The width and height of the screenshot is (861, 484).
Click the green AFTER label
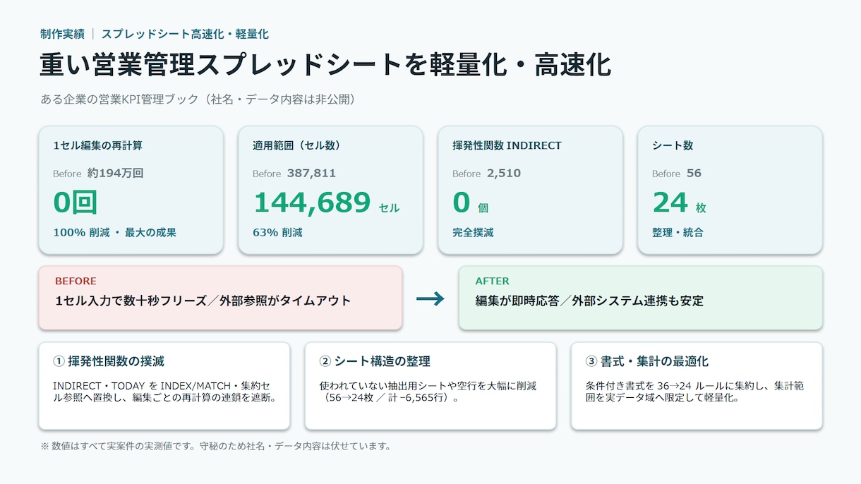point(492,281)
